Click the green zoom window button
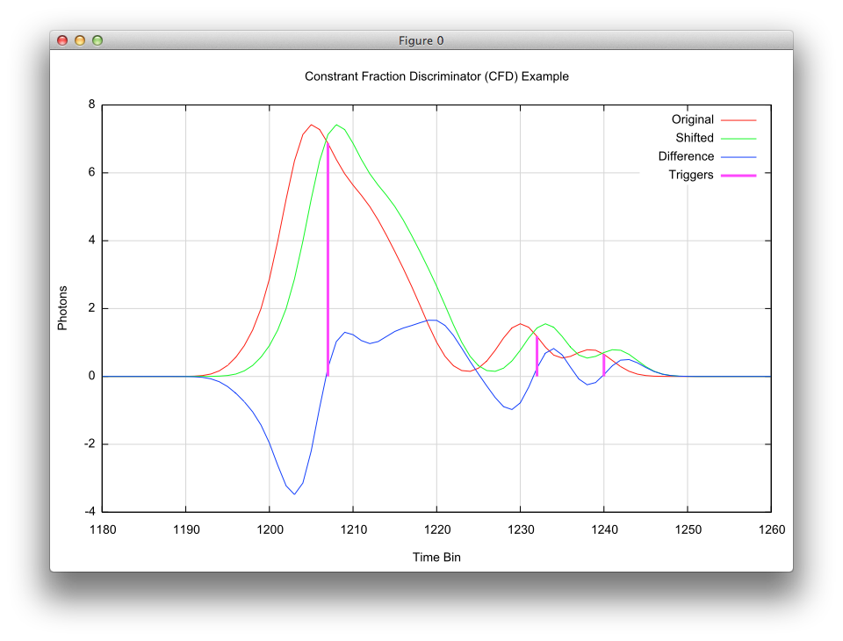The image size is (843, 641). (x=97, y=40)
